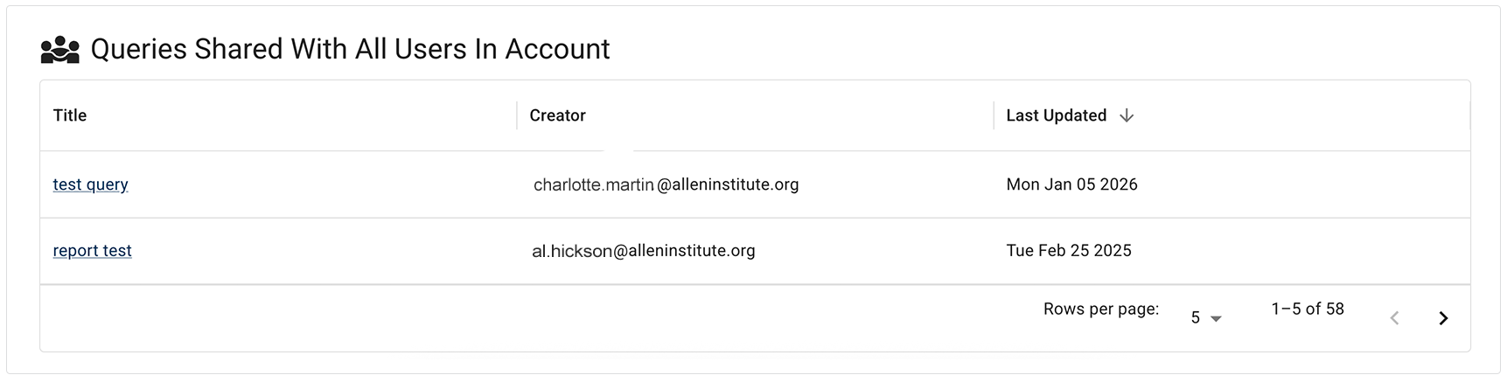The image size is (1507, 382).
Task: Click the Last Updated column header
Action: (1056, 115)
